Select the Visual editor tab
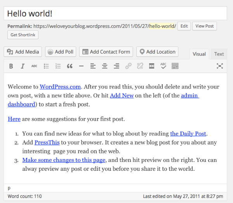 [199, 54]
